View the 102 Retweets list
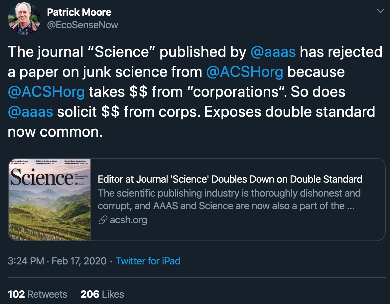The image size is (390, 304). pos(37,294)
